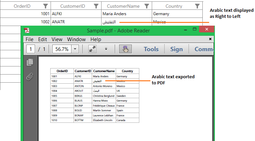Click Laurence Lebihan in the PDF table

(103, 115)
